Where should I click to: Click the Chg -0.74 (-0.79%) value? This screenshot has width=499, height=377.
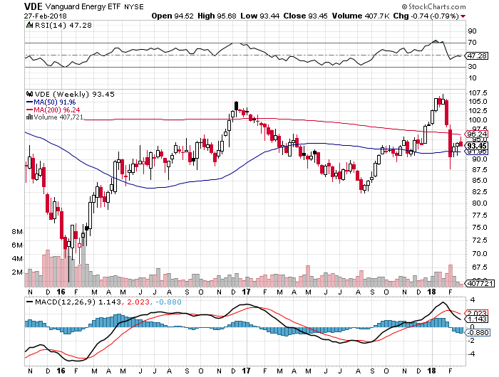pyautogui.click(x=426, y=16)
